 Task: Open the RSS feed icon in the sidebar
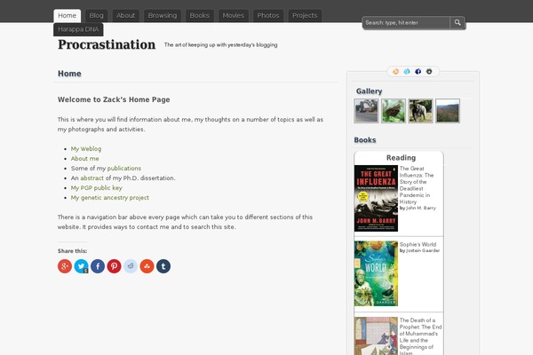[x=396, y=71]
